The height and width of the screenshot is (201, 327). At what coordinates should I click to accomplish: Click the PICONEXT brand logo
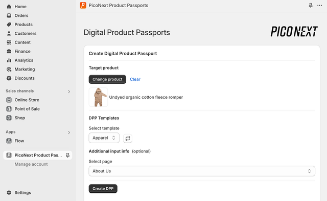click(294, 32)
